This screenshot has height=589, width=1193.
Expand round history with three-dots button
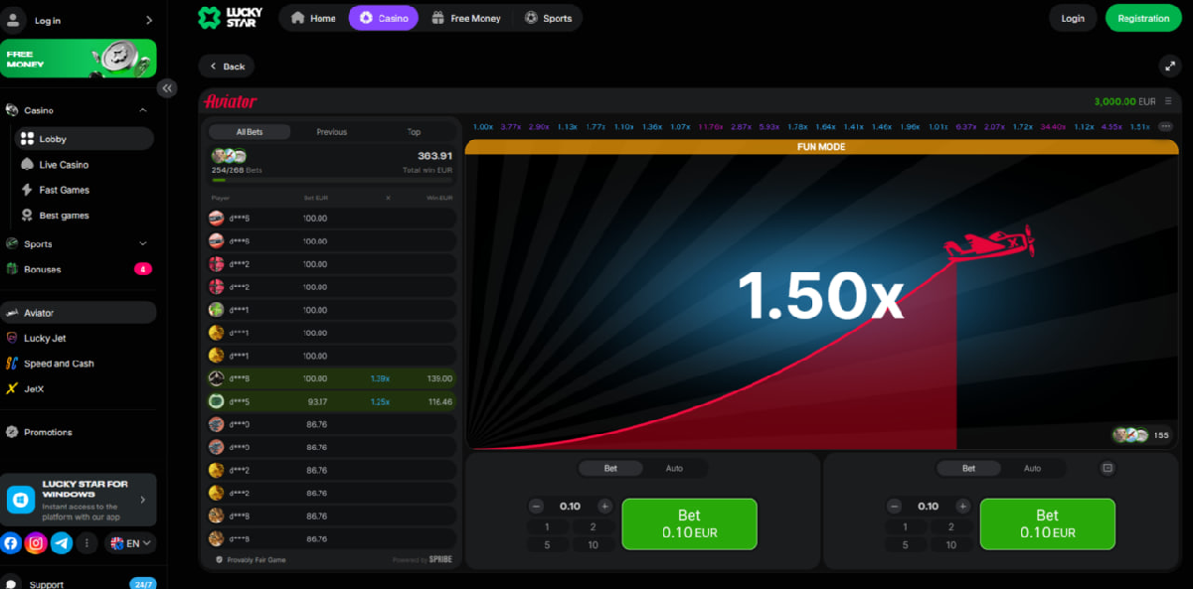click(x=1165, y=127)
